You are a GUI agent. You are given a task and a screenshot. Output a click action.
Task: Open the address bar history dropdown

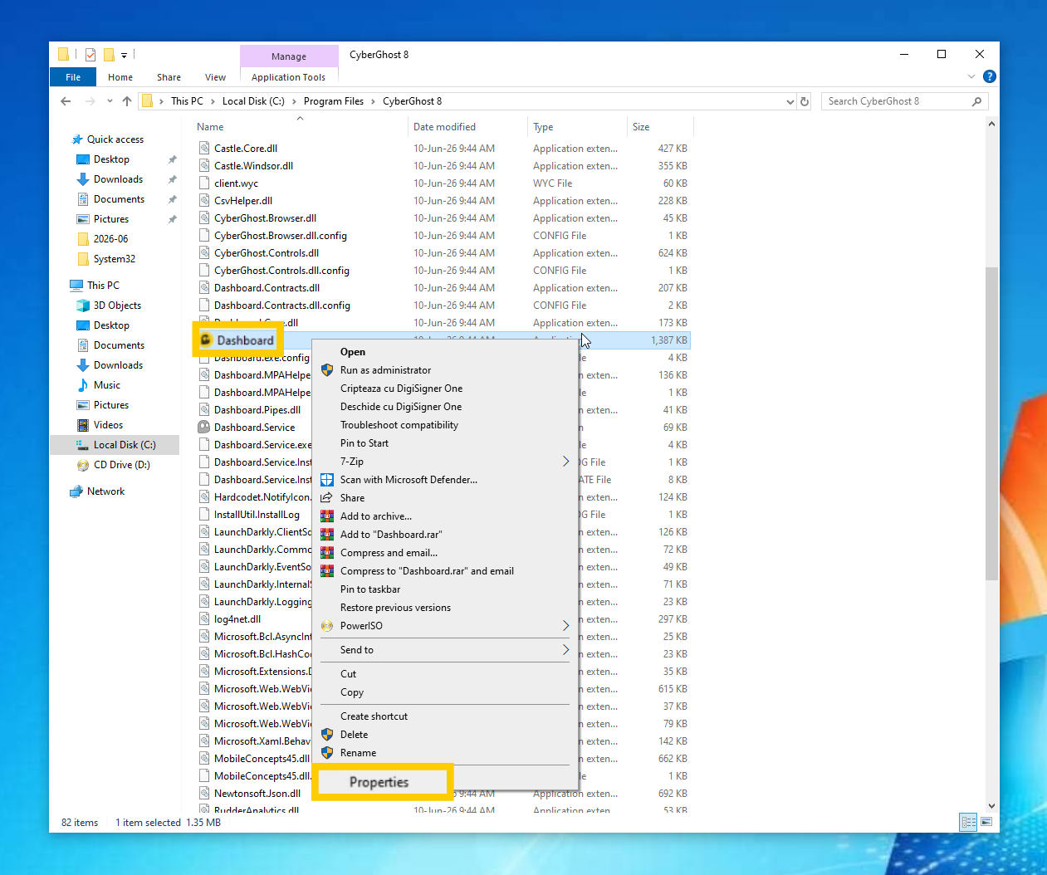click(x=790, y=101)
